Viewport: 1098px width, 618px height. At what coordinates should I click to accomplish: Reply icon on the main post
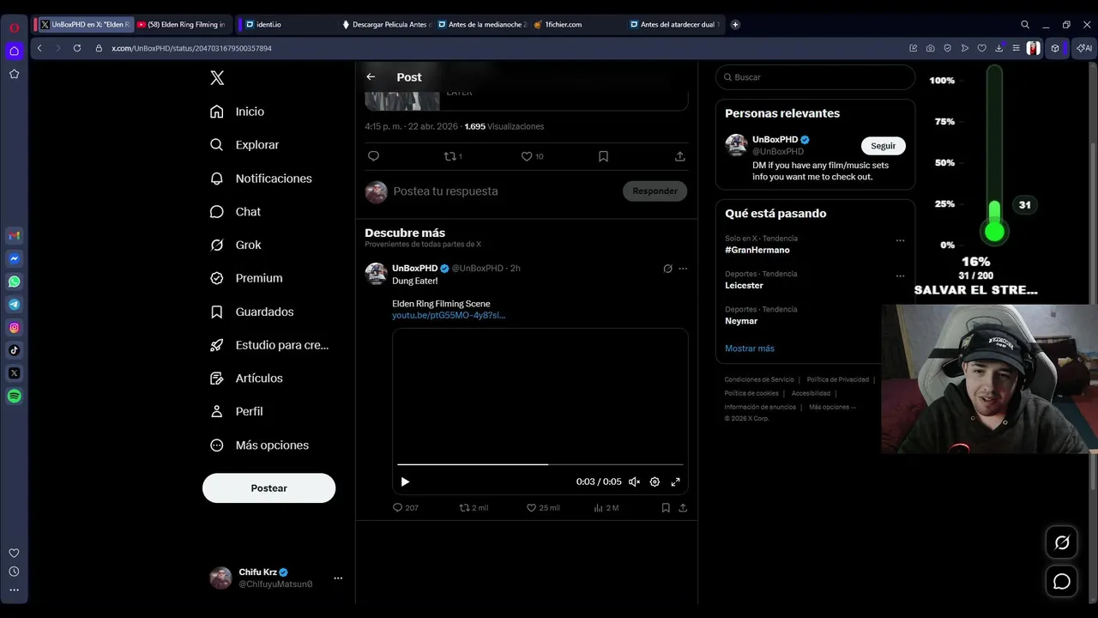(x=373, y=156)
